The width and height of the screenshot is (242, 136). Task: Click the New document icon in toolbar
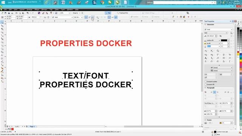coord(2,13)
